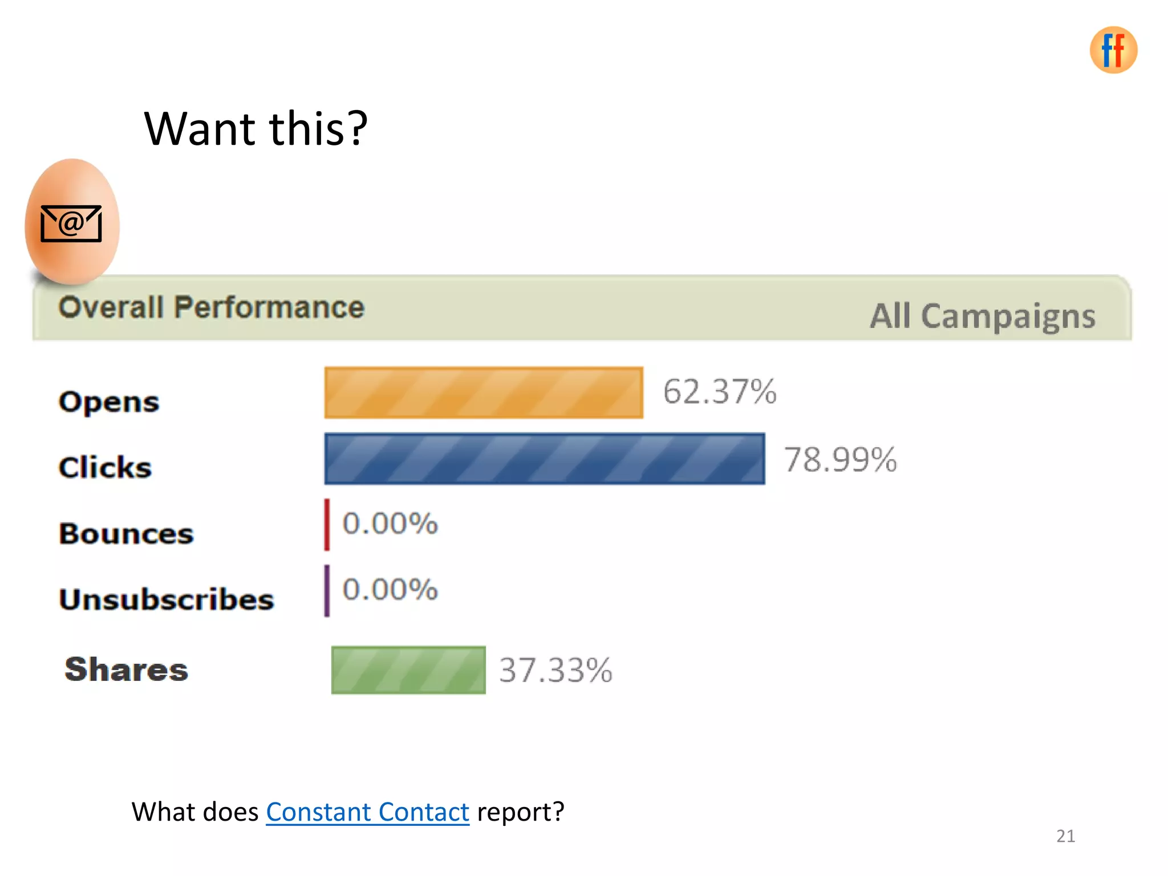Click the slide number 21
This screenshot has width=1168, height=876.
[1065, 836]
